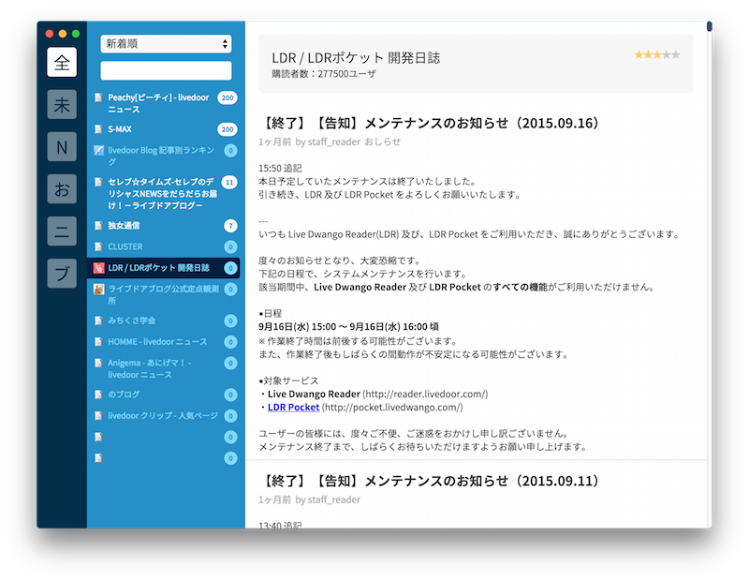Select the 全 (all) folder icon
This screenshot has width=749, height=581.
click(62, 62)
